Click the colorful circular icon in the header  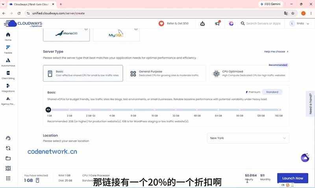[231, 24]
